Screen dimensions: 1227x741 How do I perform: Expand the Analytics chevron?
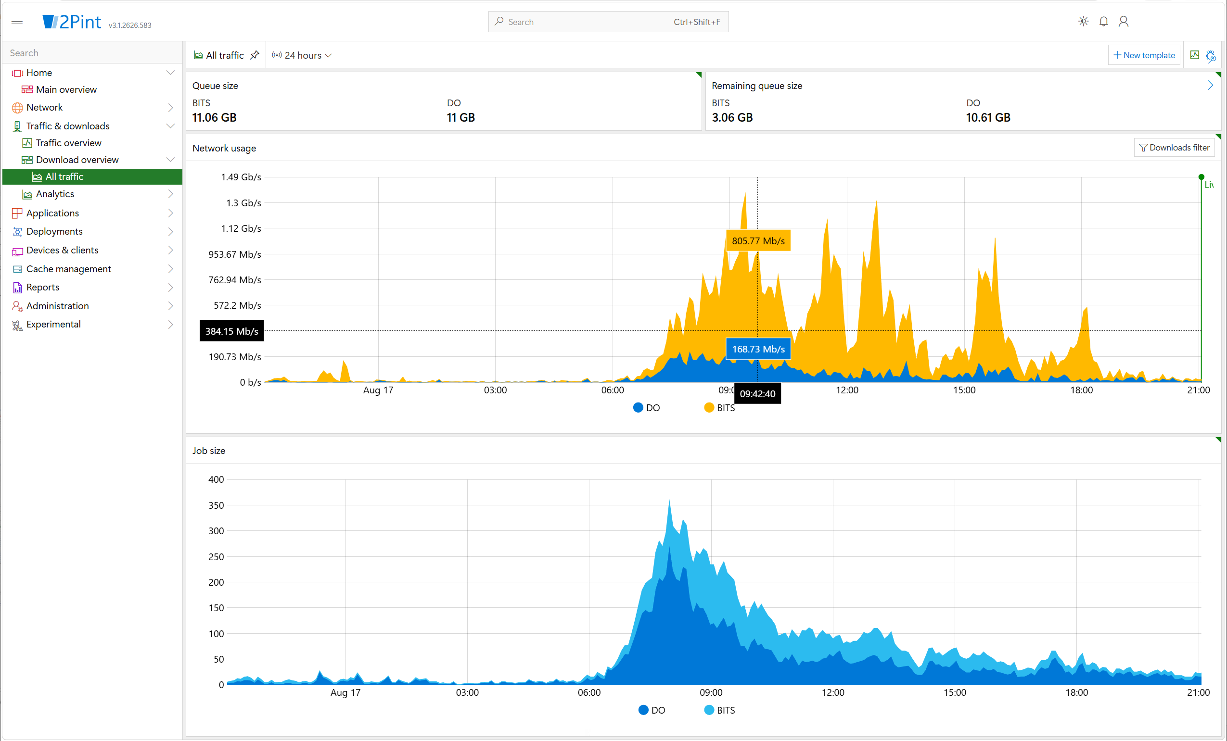[x=170, y=194]
